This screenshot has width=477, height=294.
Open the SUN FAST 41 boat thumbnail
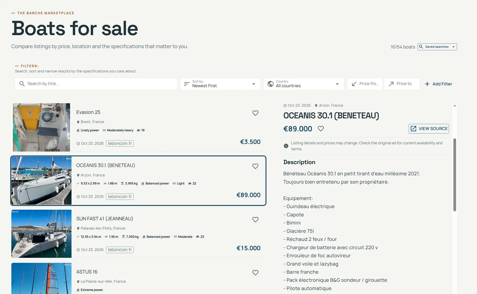(x=41, y=234)
